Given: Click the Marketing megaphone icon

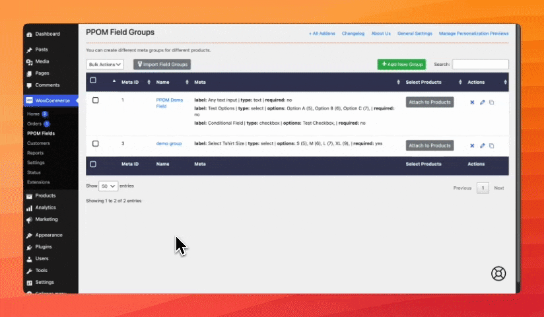Looking at the screenshot, I should (x=29, y=220).
